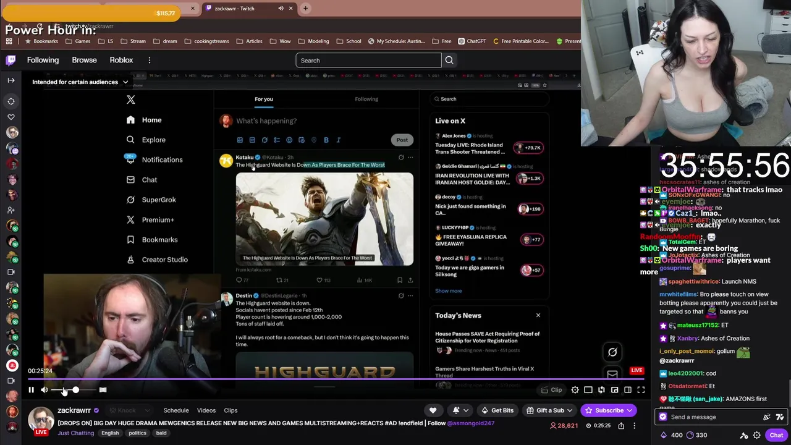Enable picture-in-picture mini player
The width and height of the screenshot is (791, 445).
tap(614, 390)
